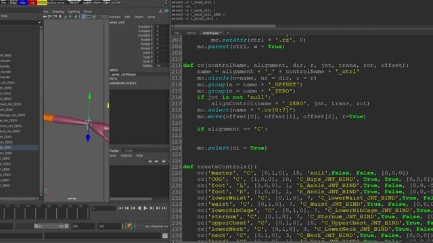Play animation forwards

pos(145,208)
